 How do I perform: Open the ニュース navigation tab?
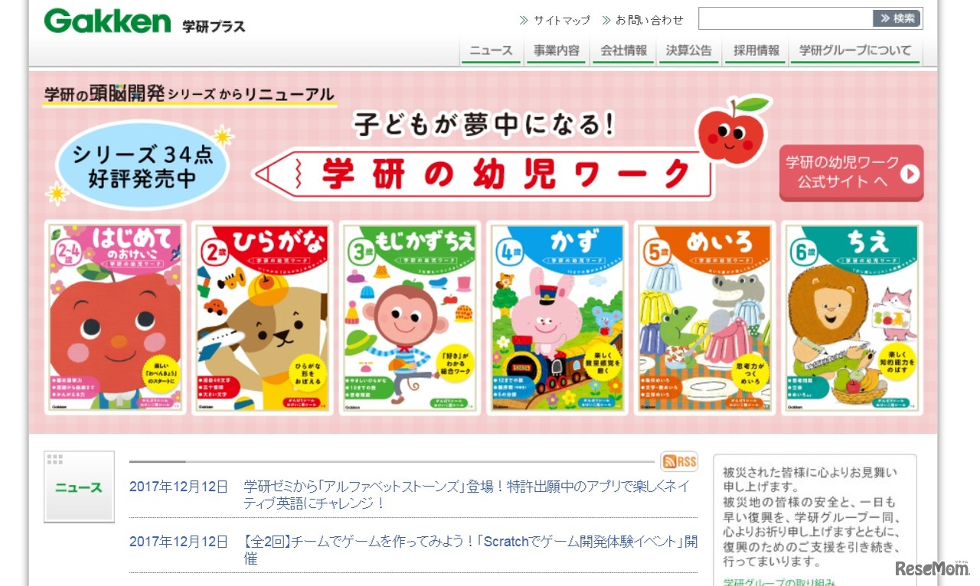[491, 51]
